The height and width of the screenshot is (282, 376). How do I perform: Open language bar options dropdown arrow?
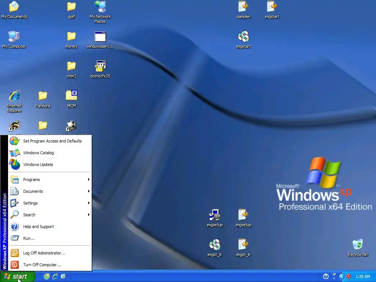click(x=334, y=278)
